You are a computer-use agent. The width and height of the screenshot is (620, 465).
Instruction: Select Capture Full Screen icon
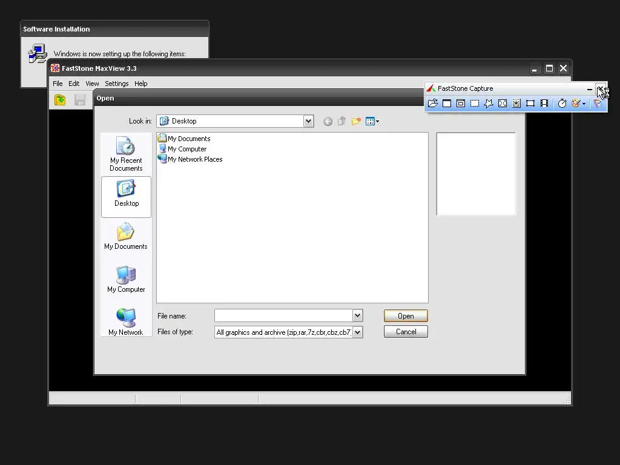coord(503,103)
